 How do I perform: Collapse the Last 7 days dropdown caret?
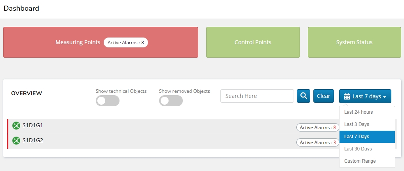(x=385, y=97)
